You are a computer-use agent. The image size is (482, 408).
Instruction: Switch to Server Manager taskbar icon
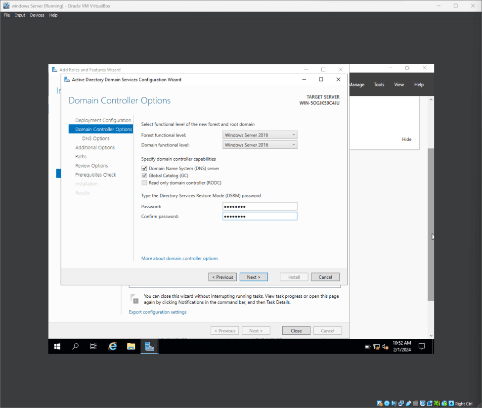(x=149, y=347)
